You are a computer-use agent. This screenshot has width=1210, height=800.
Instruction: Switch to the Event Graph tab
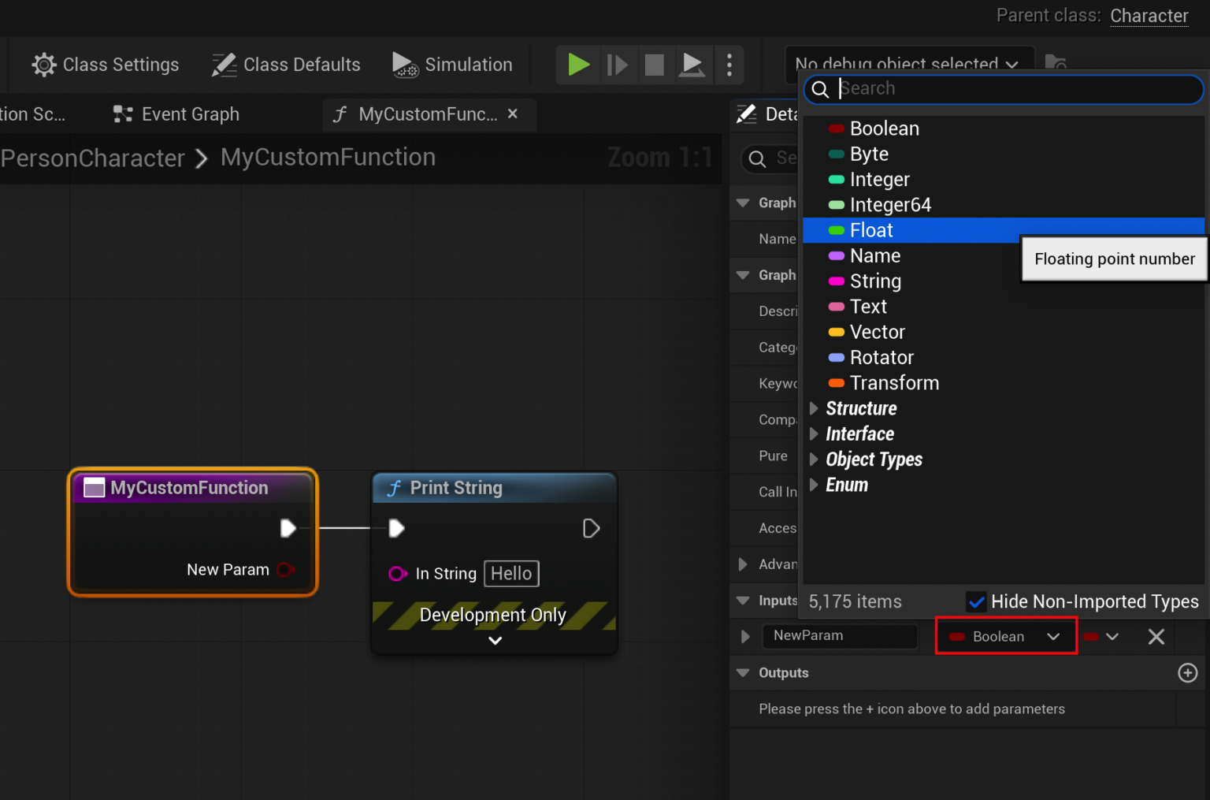189,114
